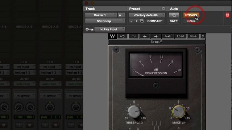Click the Load button in Waves toolbar
232x130 pixels.
(181, 36)
